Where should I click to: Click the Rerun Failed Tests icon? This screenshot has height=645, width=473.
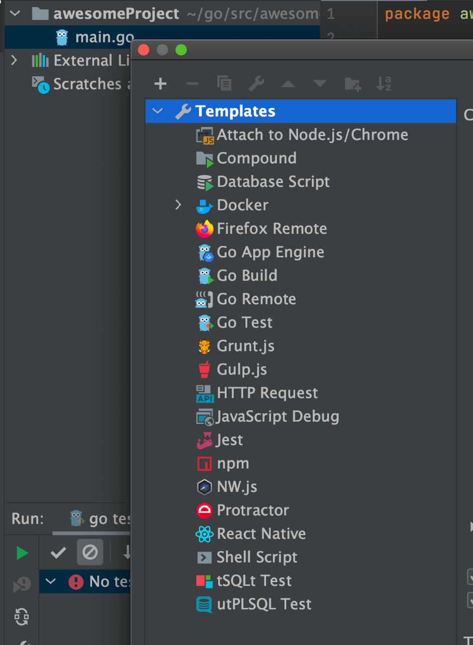coord(22,585)
